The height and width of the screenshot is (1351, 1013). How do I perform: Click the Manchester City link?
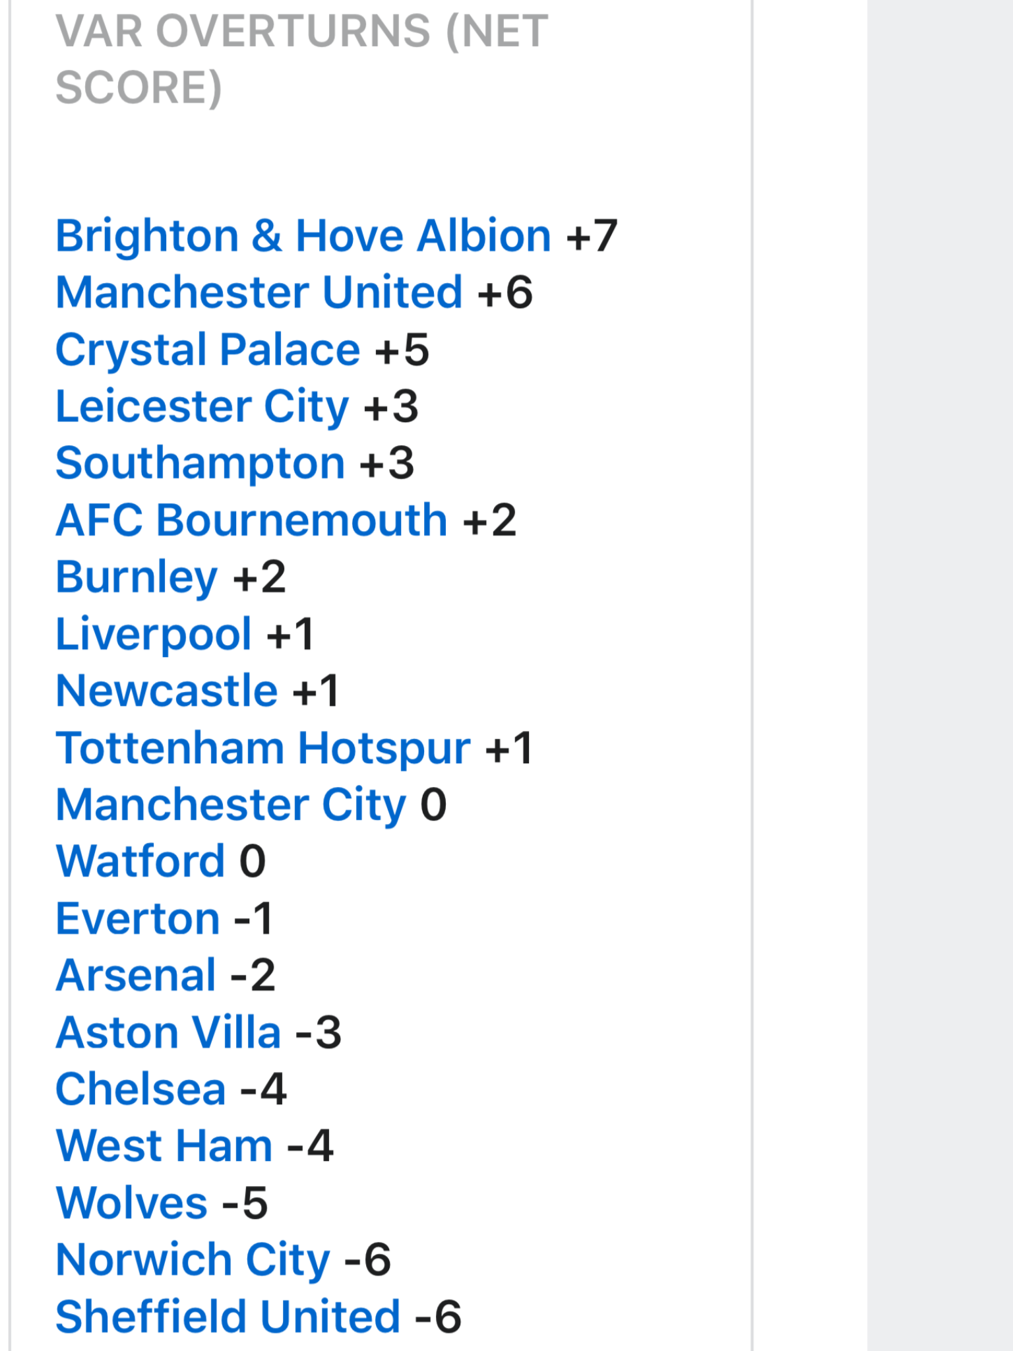(x=231, y=805)
